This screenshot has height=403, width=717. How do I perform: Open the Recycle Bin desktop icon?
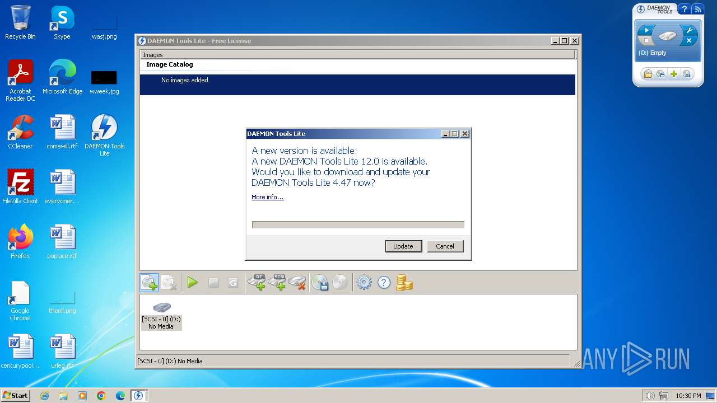tap(20, 22)
